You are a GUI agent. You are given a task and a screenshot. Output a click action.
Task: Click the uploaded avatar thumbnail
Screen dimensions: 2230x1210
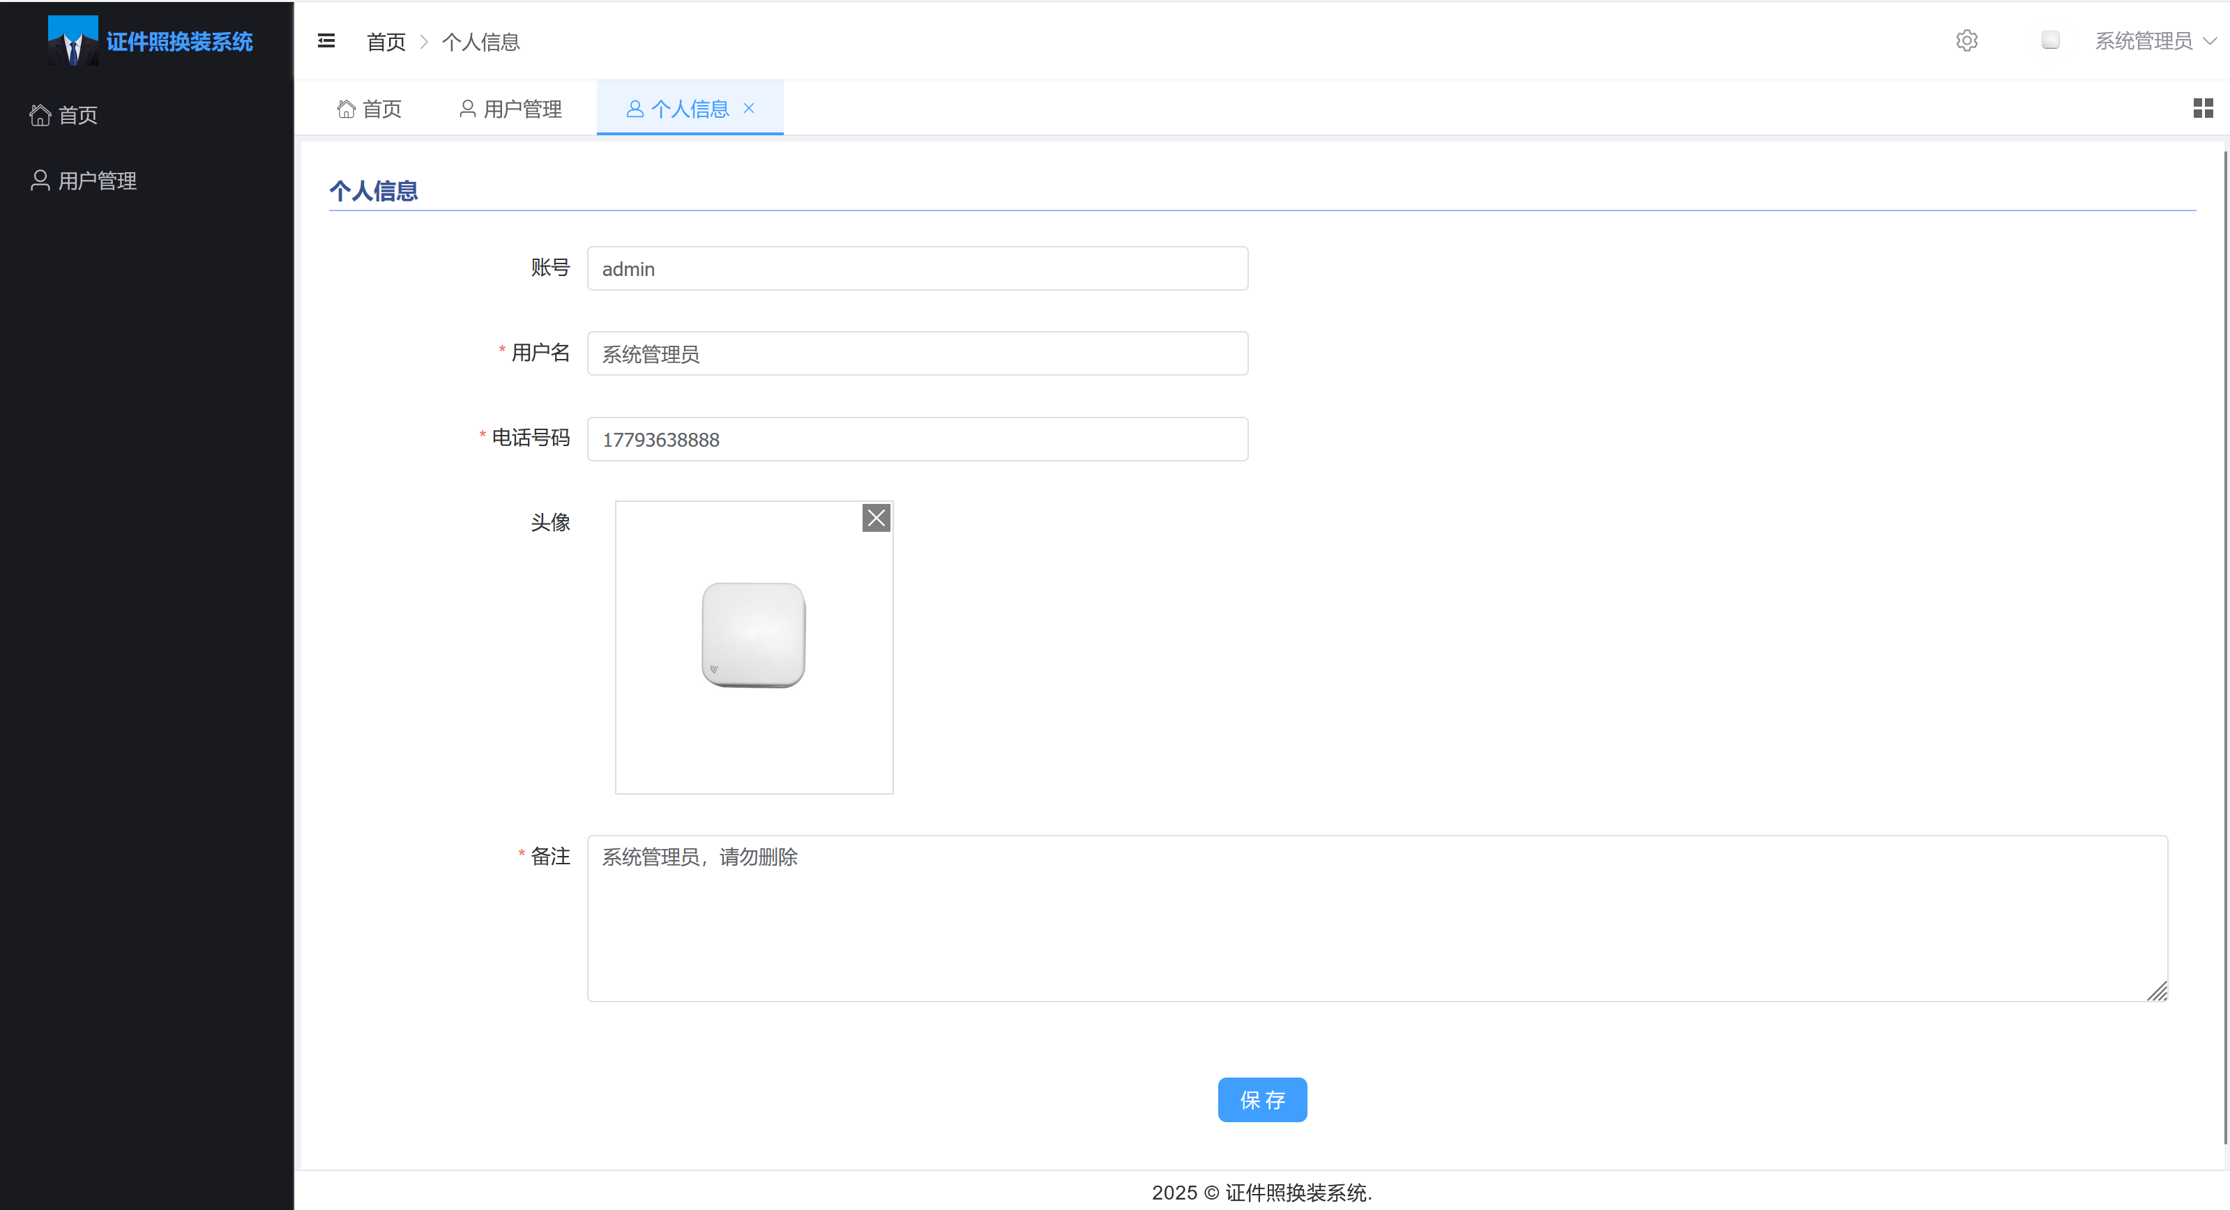(753, 635)
